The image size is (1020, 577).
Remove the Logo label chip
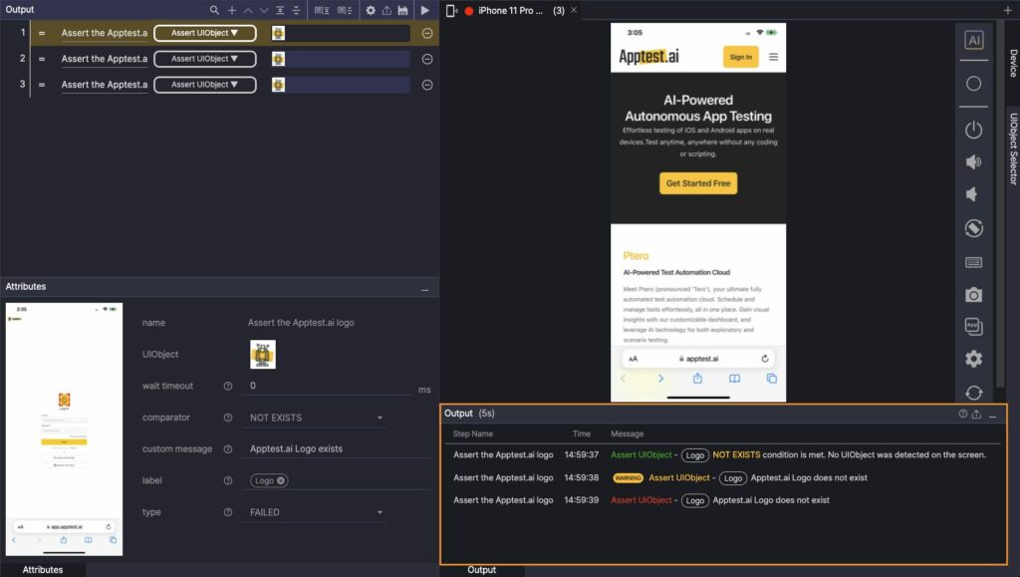[x=282, y=480]
